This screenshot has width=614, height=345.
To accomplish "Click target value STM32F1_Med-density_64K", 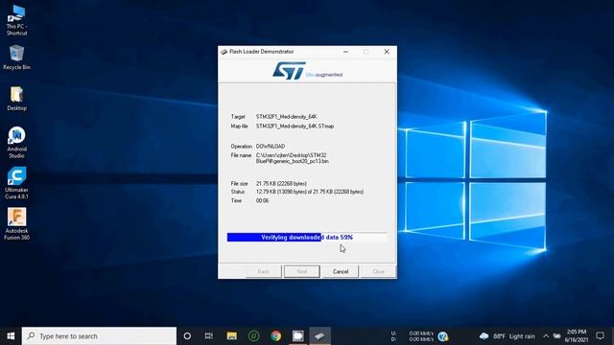I will [286, 117].
